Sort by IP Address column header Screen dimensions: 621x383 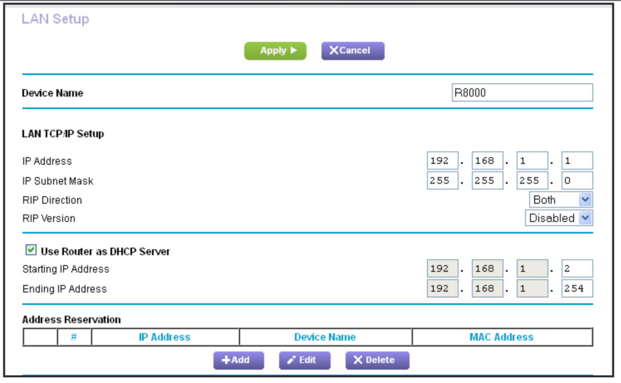tap(165, 337)
